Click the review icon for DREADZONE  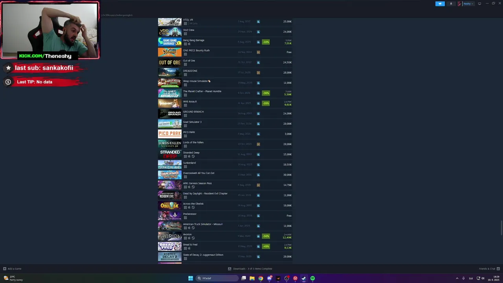click(x=258, y=73)
